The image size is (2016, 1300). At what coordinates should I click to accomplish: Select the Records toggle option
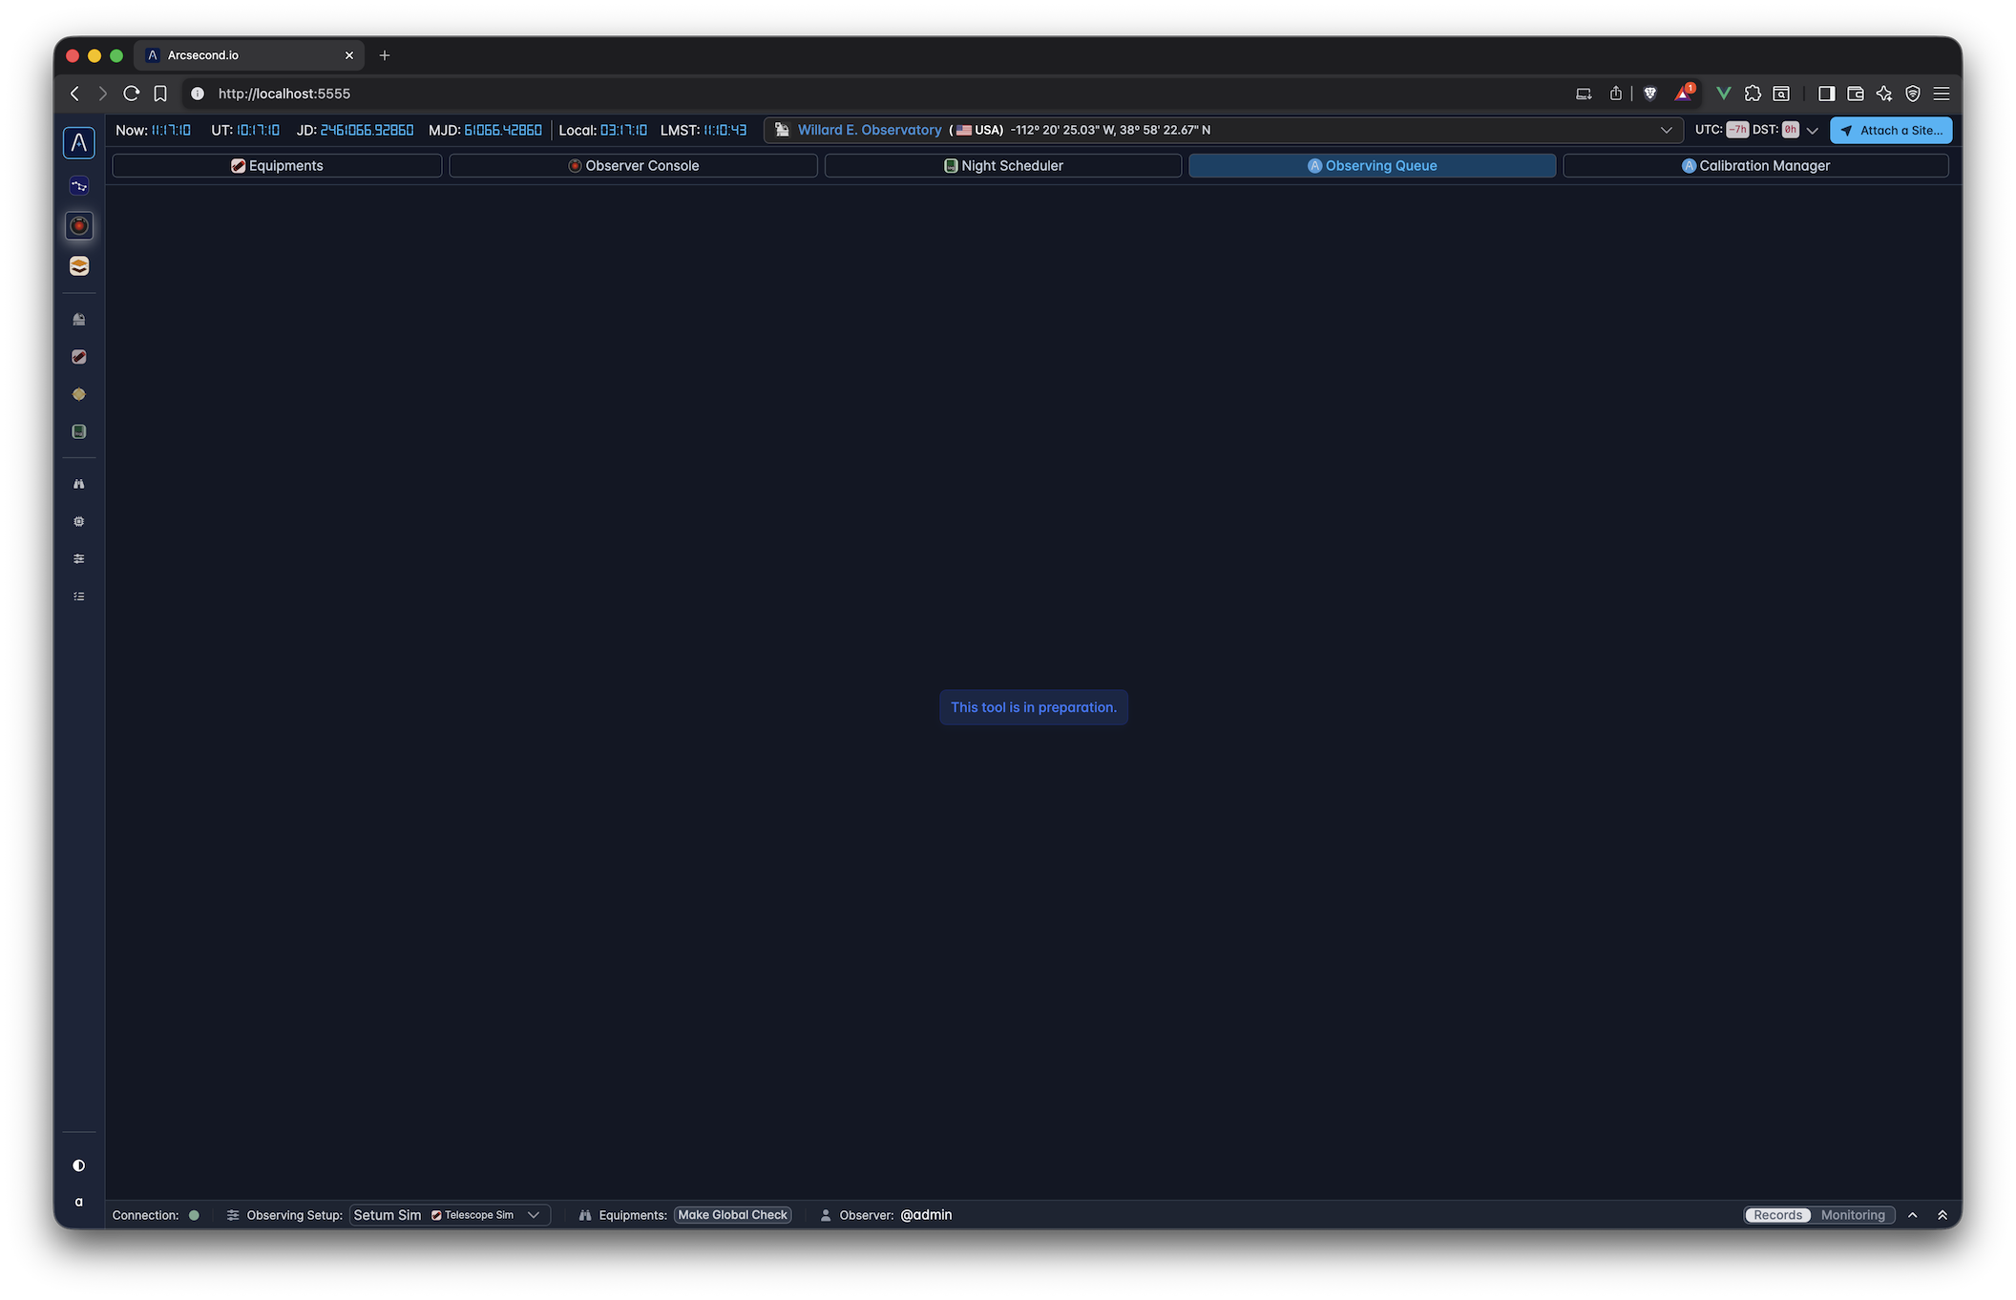click(1777, 1215)
